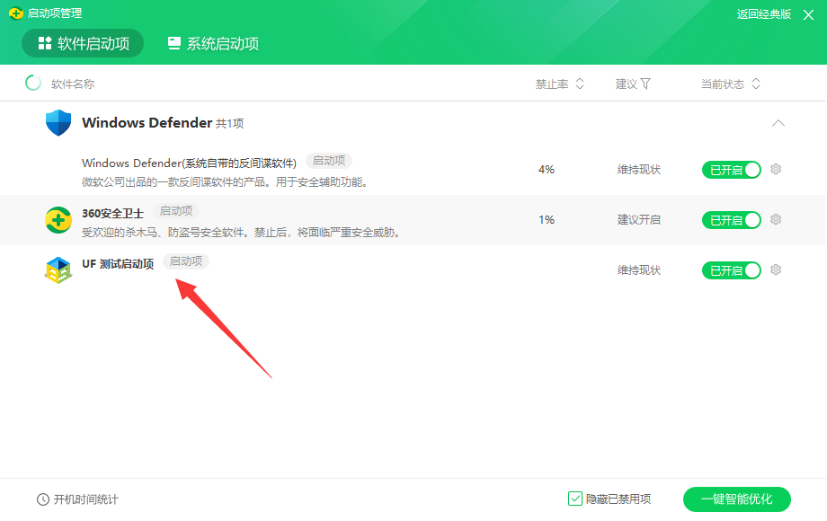Click 受欢迎的杀木马 description text
The height and width of the screenshot is (521, 827).
pos(241,233)
